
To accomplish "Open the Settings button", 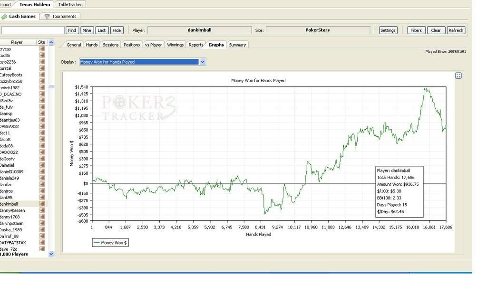I will (x=388, y=30).
